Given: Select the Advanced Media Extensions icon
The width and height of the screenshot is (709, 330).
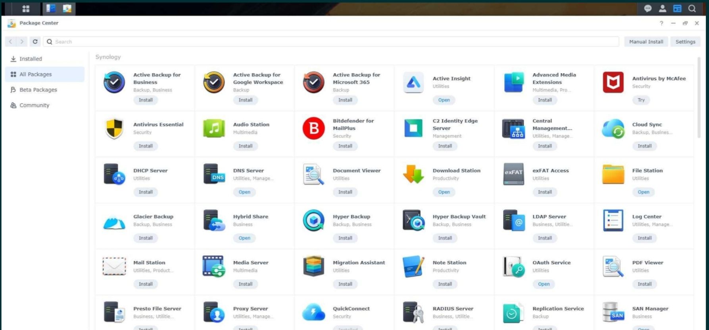Looking at the screenshot, I should pyautogui.click(x=513, y=82).
